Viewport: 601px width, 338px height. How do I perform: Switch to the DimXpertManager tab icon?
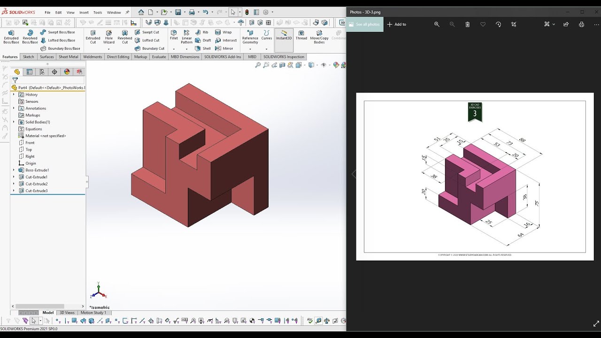[54, 72]
